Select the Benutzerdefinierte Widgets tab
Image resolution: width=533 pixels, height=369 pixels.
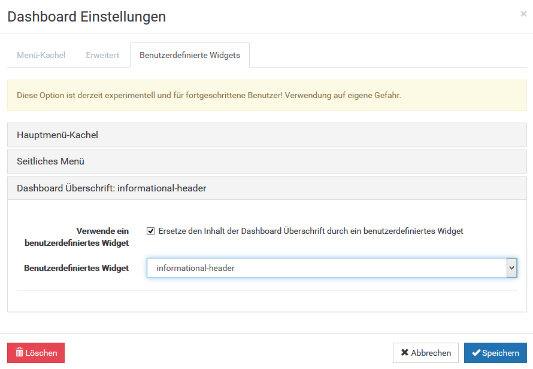[190, 55]
